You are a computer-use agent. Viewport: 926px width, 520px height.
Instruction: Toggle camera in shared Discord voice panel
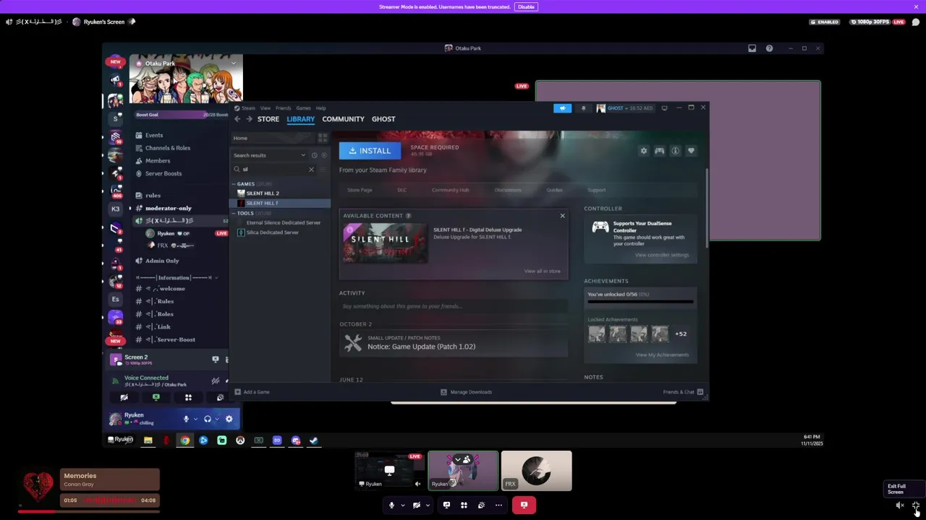[124, 397]
